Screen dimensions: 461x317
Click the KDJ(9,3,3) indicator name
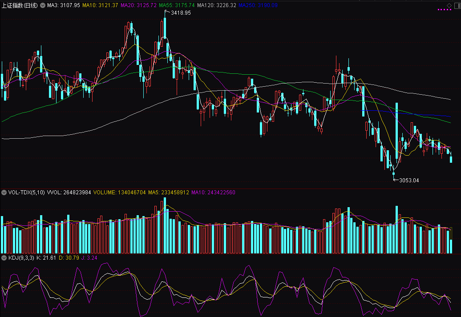(20, 257)
